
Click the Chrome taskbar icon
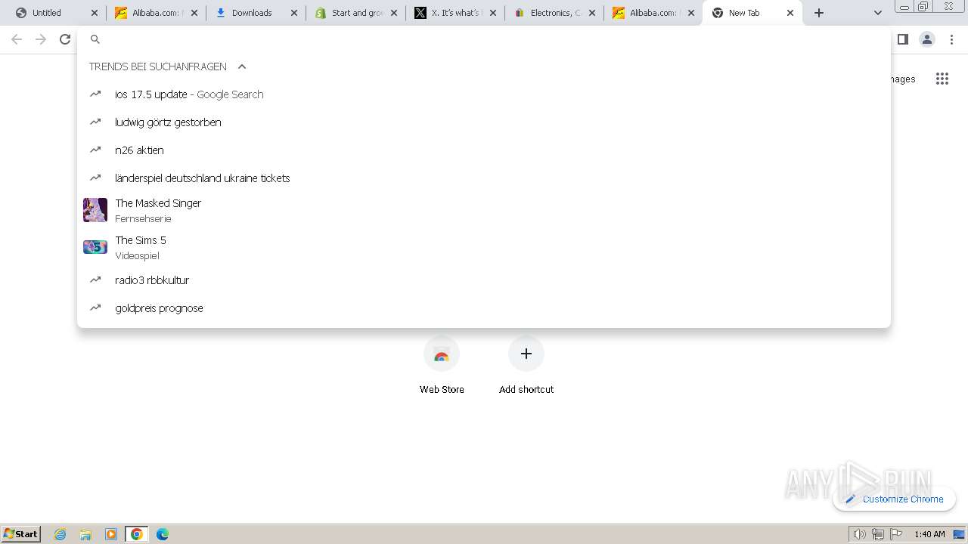[137, 534]
